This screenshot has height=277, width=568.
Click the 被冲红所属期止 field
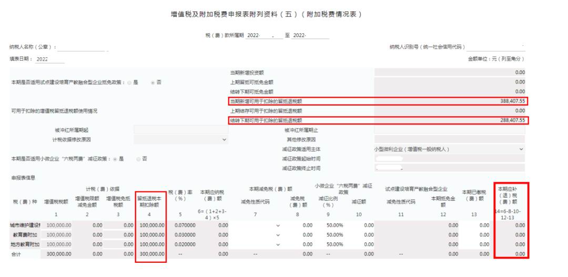click(450, 130)
